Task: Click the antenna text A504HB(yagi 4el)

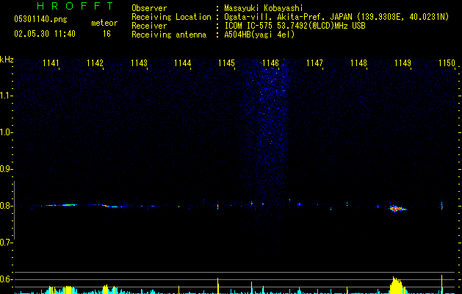Action: pyautogui.click(x=259, y=35)
